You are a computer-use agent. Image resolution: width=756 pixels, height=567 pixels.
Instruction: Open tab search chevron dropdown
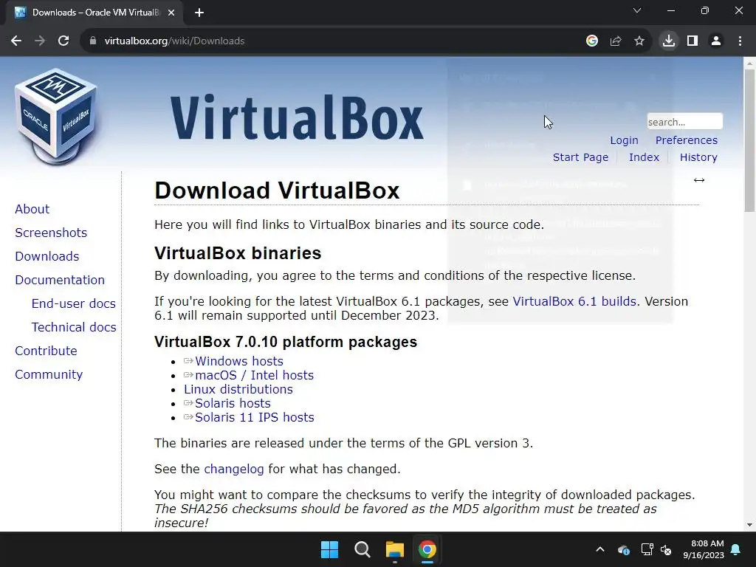pos(637,10)
